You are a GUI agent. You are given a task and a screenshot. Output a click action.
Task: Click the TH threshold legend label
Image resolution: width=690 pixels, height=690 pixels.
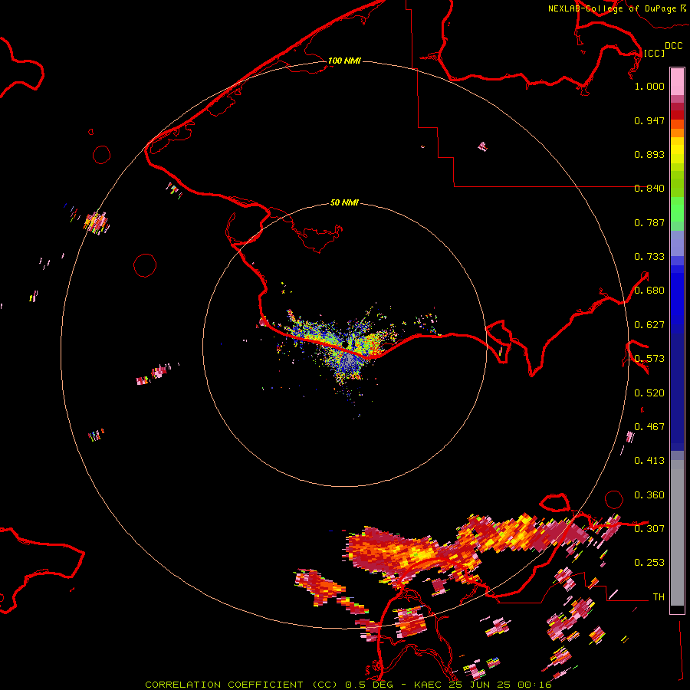pos(659,596)
